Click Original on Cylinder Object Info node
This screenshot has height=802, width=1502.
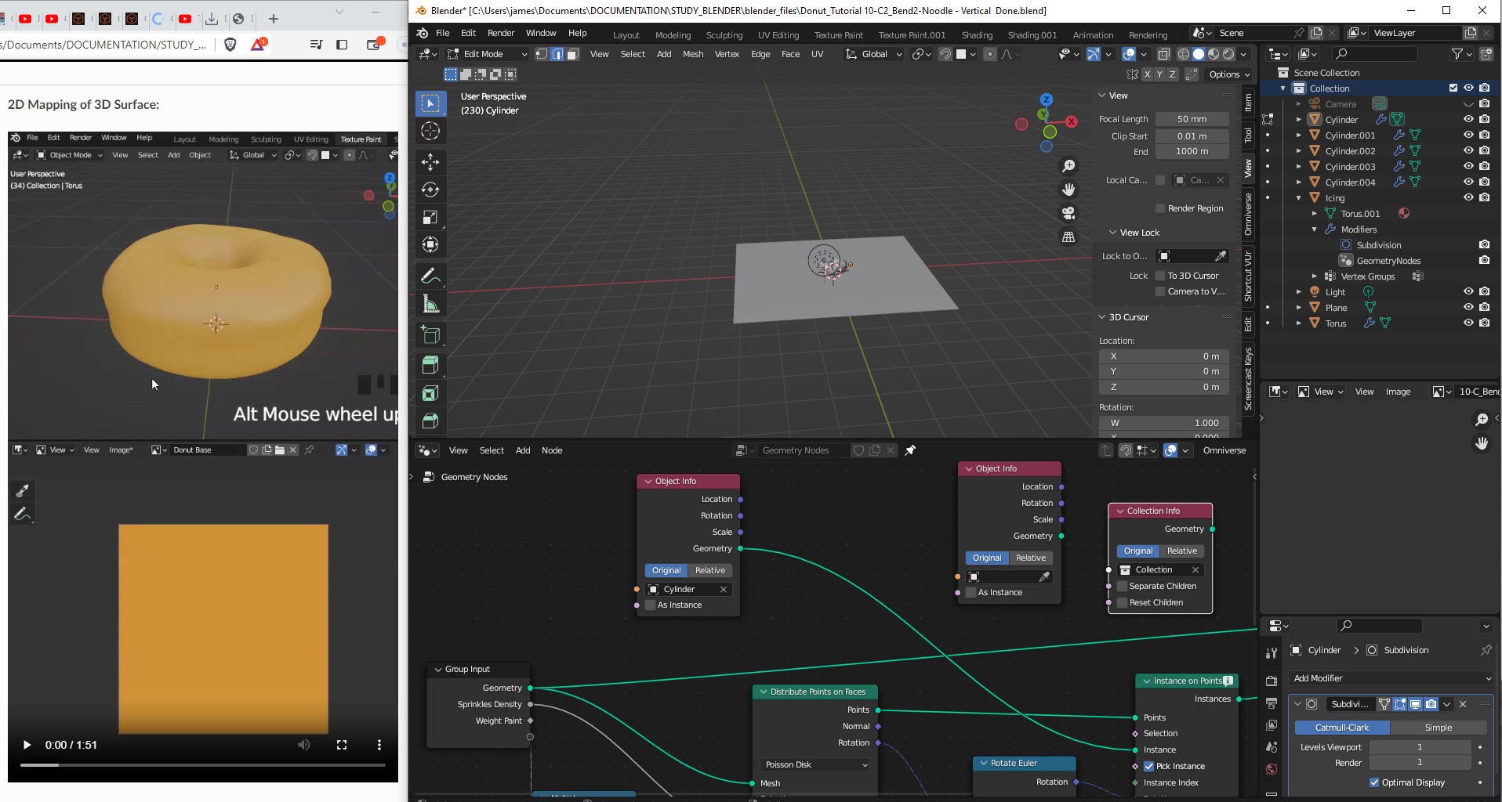[666, 570]
